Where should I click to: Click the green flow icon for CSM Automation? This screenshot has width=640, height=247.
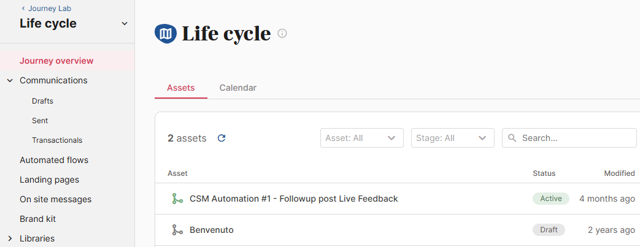(x=177, y=199)
